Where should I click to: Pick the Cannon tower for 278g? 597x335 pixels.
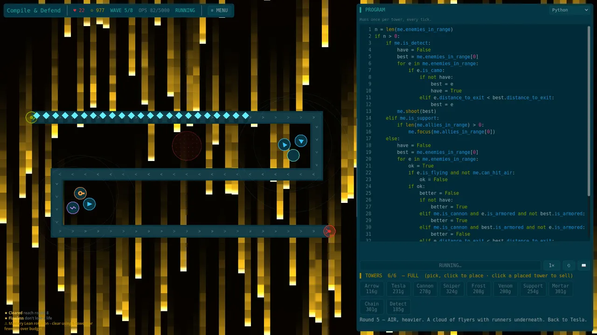[425, 288]
